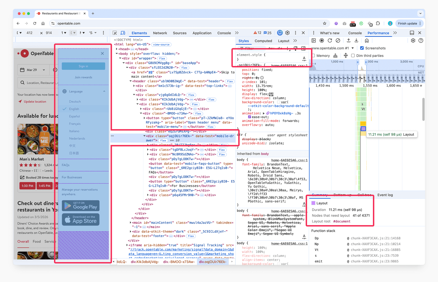This screenshot has height=282, width=438.
Task: Open Performance capture settings gear
Action: pos(413,41)
